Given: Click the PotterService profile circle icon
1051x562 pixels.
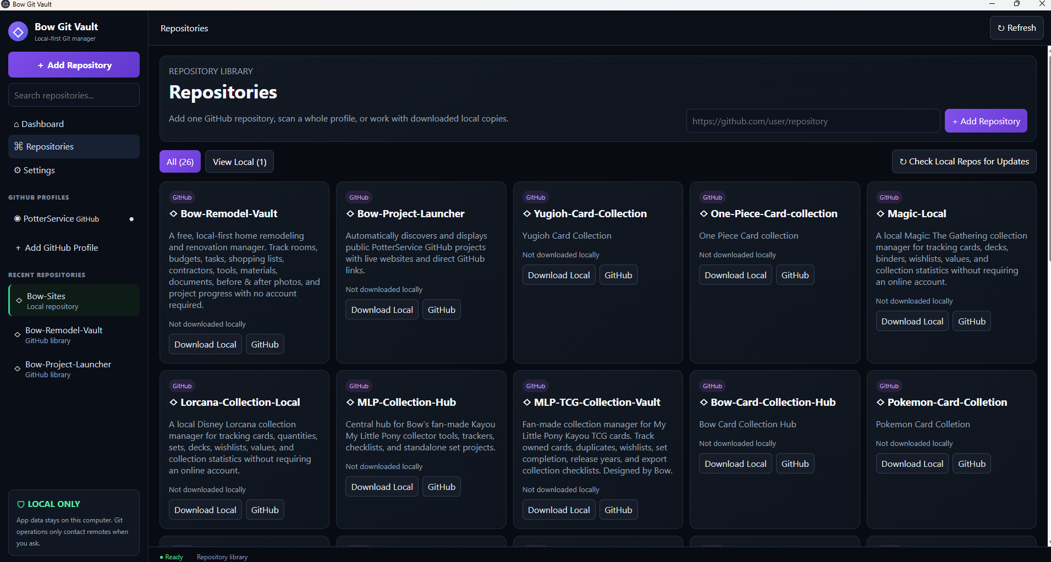Looking at the screenshot, I should 18,218.
